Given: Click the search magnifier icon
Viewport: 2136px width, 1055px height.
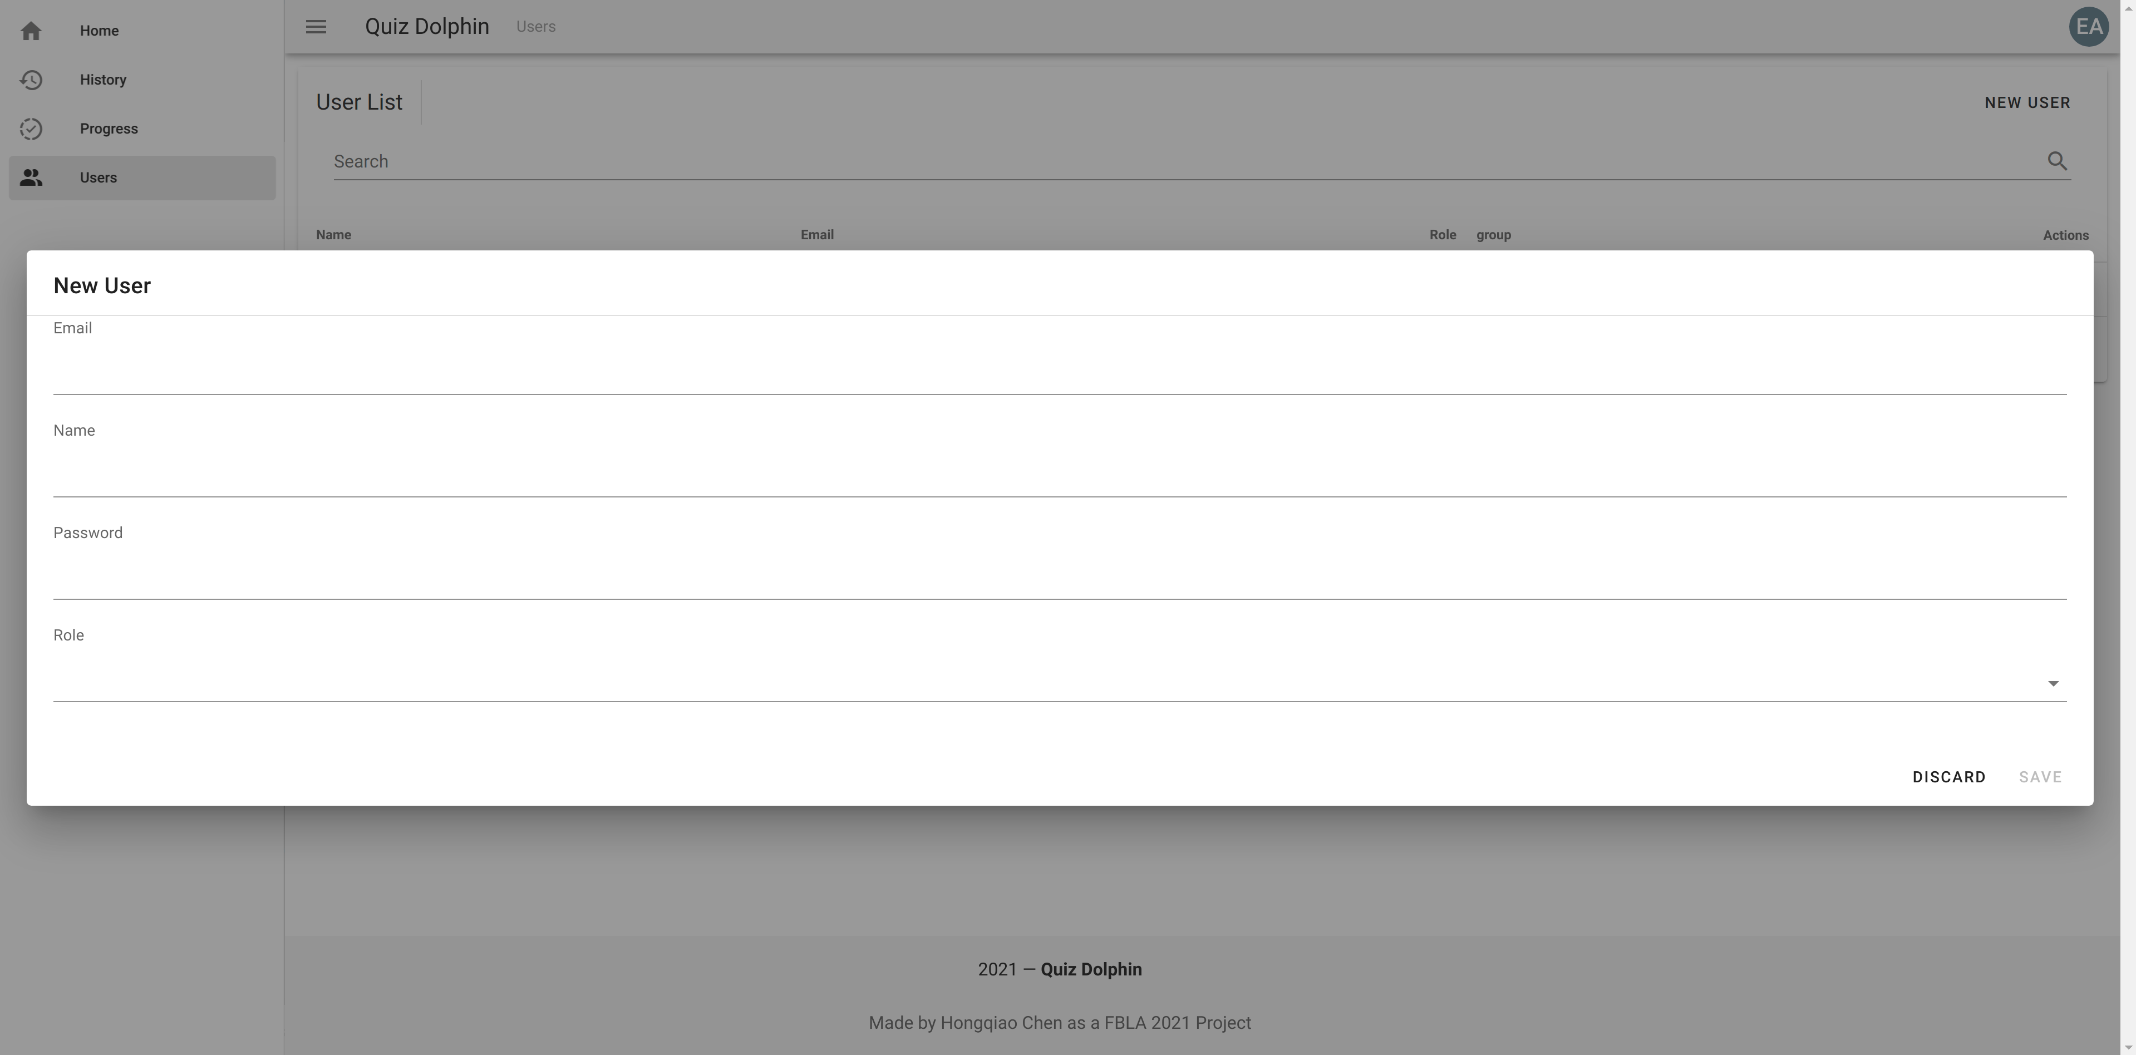Looking at the screenshot, I should pyautogui.click(x=2057, y=162).
